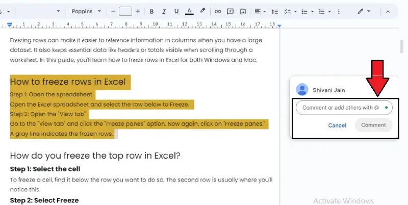
Task: Click the editing mode pencil icon
Action: point(360,11)
